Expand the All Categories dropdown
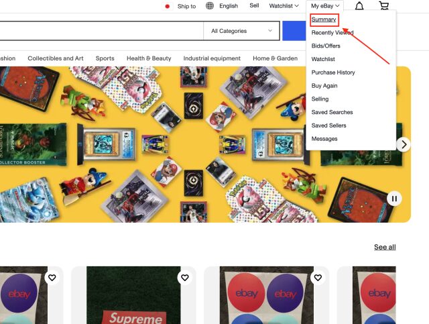Viewport: 429px width, 324px height. 241,31
